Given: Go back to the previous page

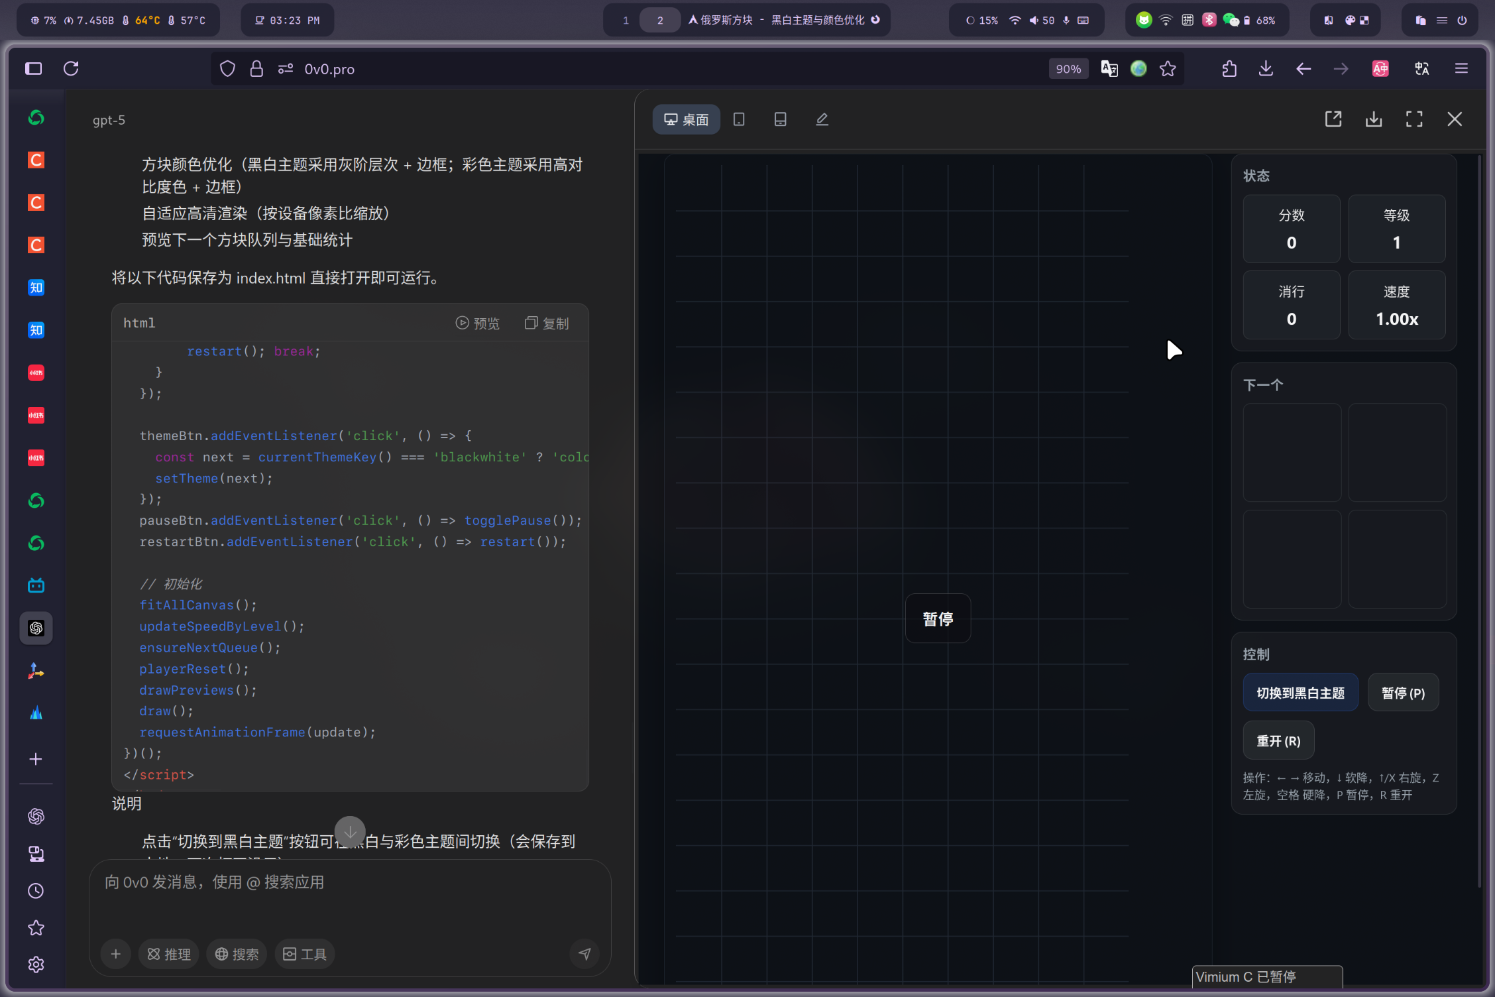Looking at the screenshot, I should click(1303, 69).
